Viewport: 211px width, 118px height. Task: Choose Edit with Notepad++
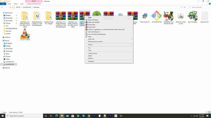coord(109,32)
